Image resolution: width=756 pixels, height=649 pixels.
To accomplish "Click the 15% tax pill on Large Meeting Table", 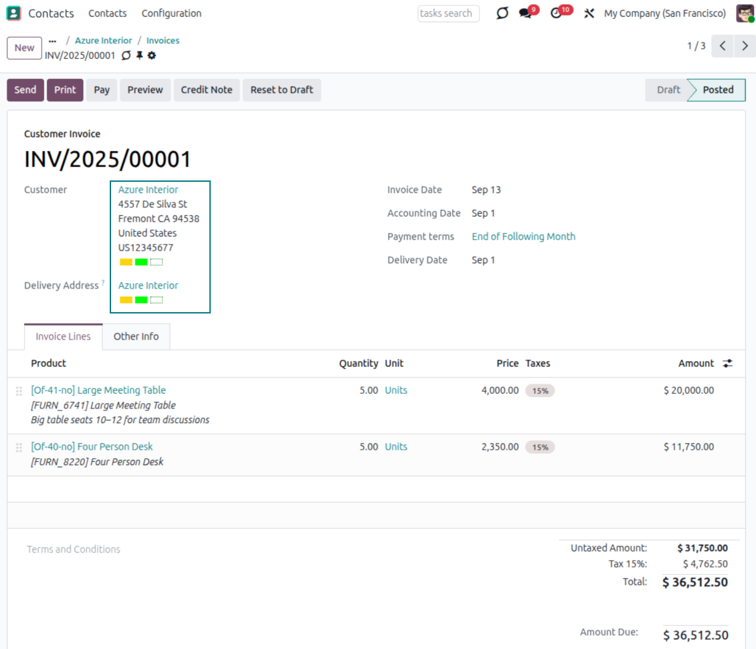I will 539,390.
